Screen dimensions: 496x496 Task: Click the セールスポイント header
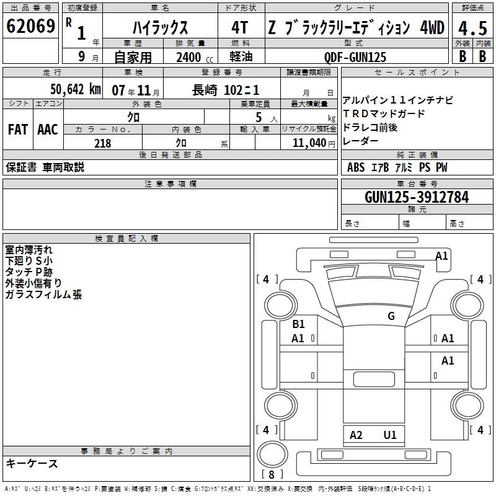(x=417, y=72)
